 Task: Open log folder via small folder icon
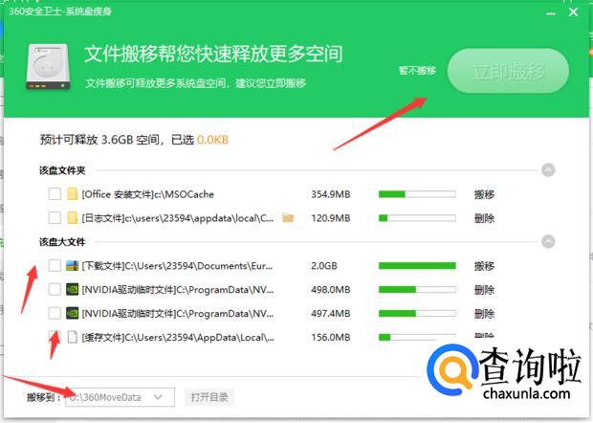[288, 217]
